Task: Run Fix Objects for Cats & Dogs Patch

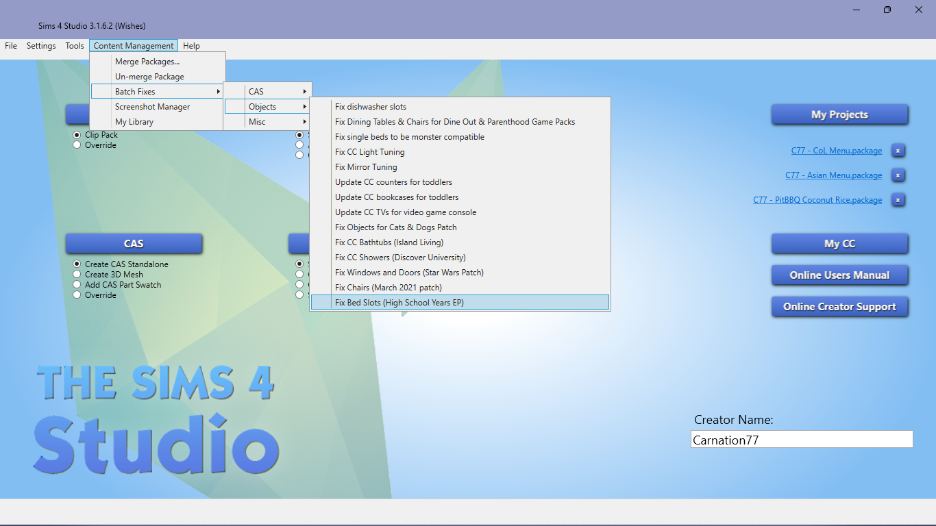Action: (460, 227)
